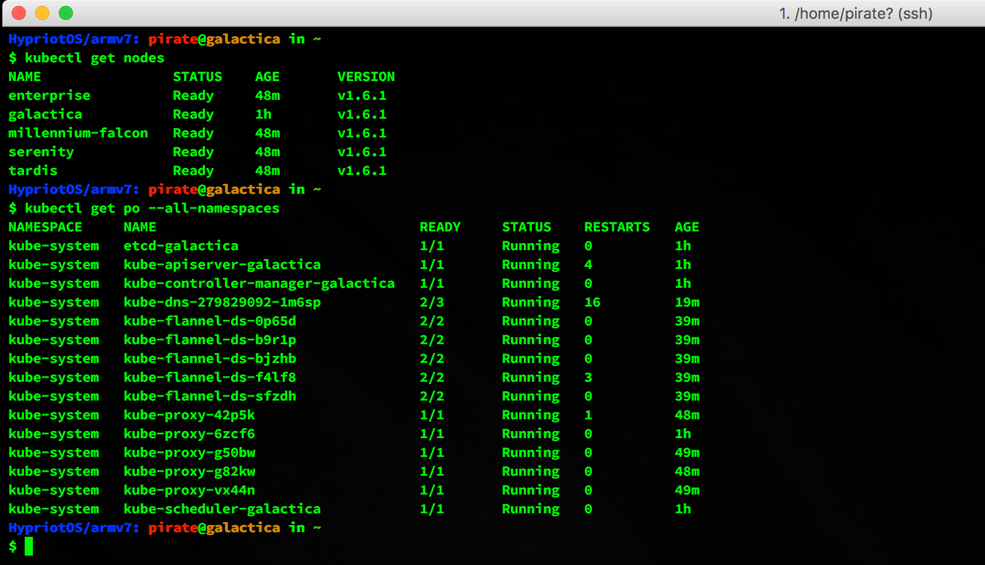
Task: Click the green zoom window button
Action: [66, 13]
